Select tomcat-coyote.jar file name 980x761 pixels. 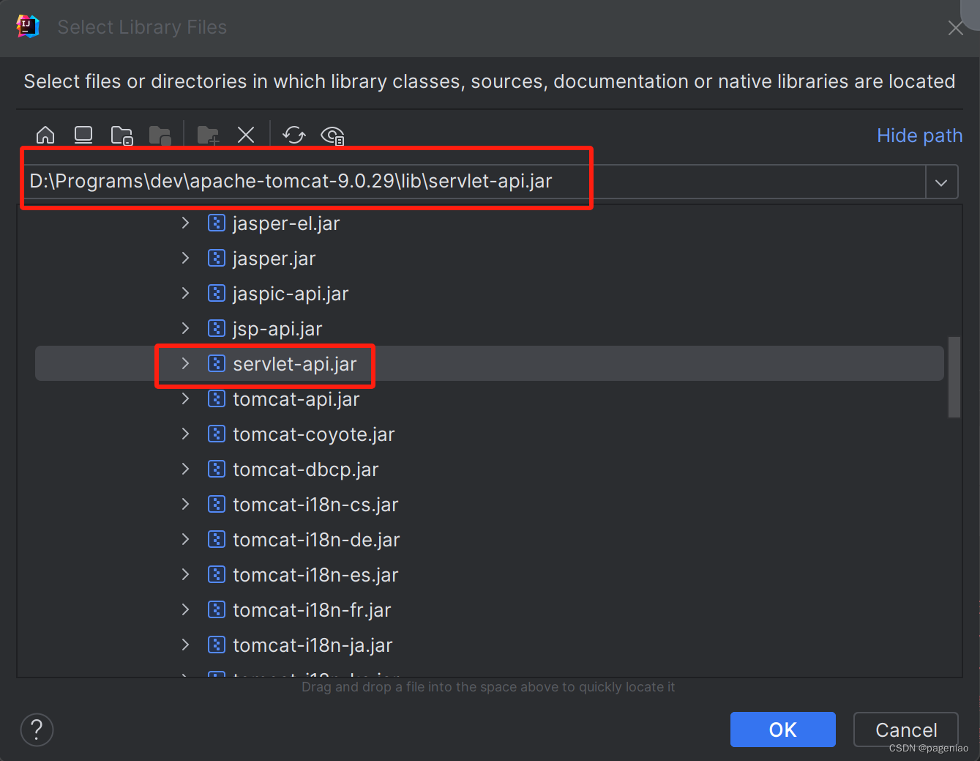coord(314,434)
